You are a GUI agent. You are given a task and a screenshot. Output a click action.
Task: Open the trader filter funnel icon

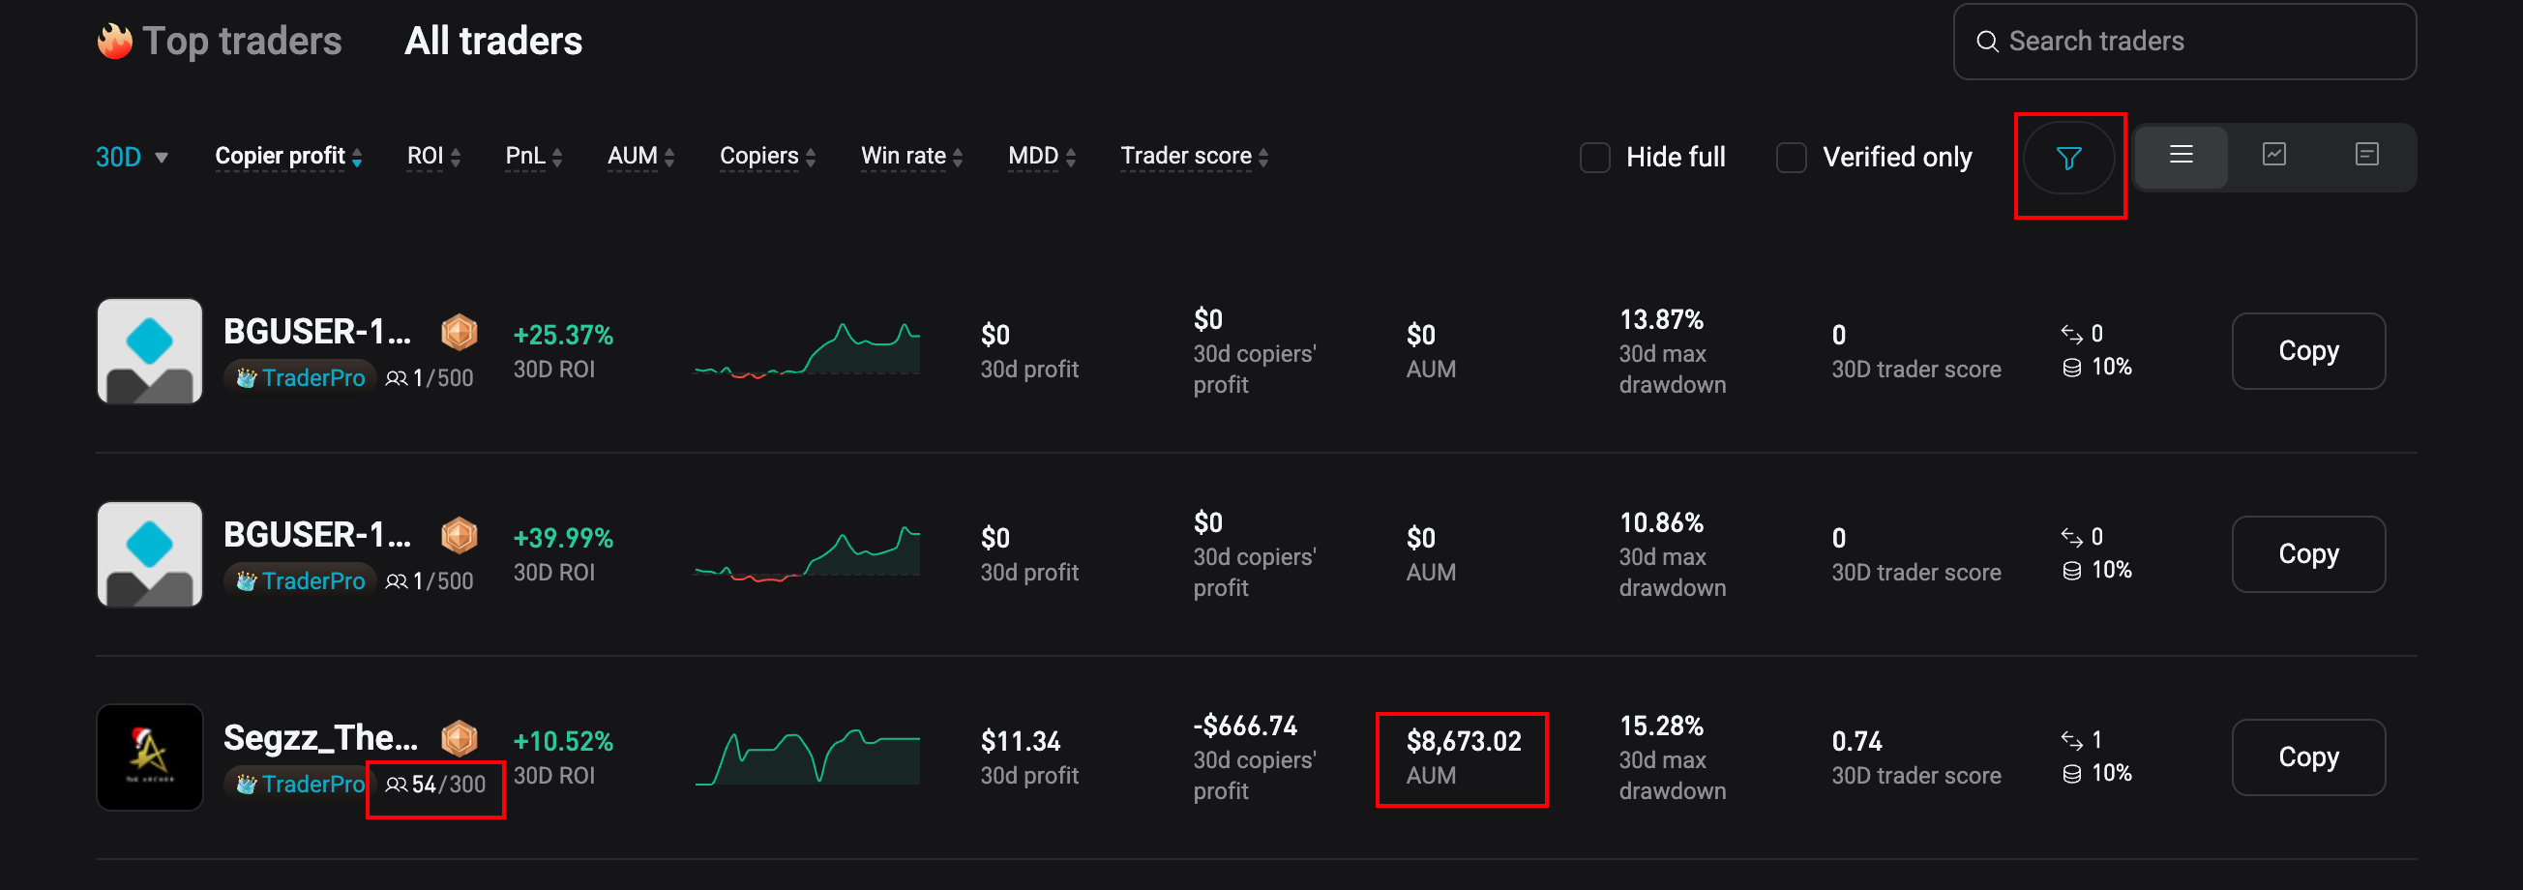pos(2067,158)
